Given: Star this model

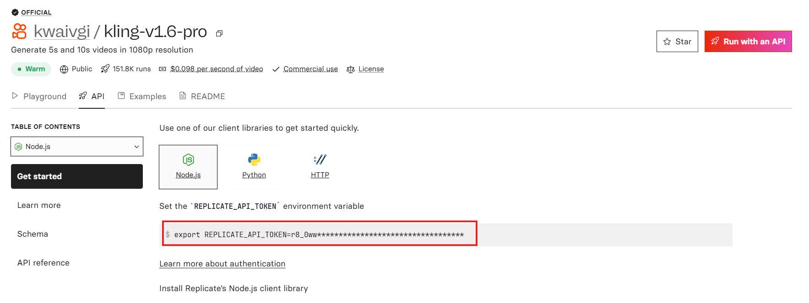Looking at the screenshot, I should tap(677, 42).
